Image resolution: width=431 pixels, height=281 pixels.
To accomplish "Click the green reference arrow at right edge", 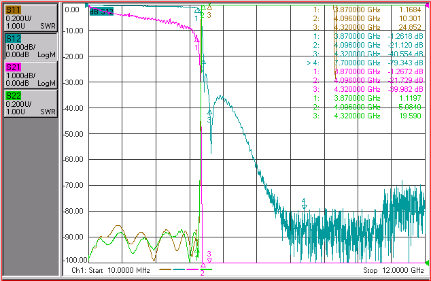I will [427, 262].
